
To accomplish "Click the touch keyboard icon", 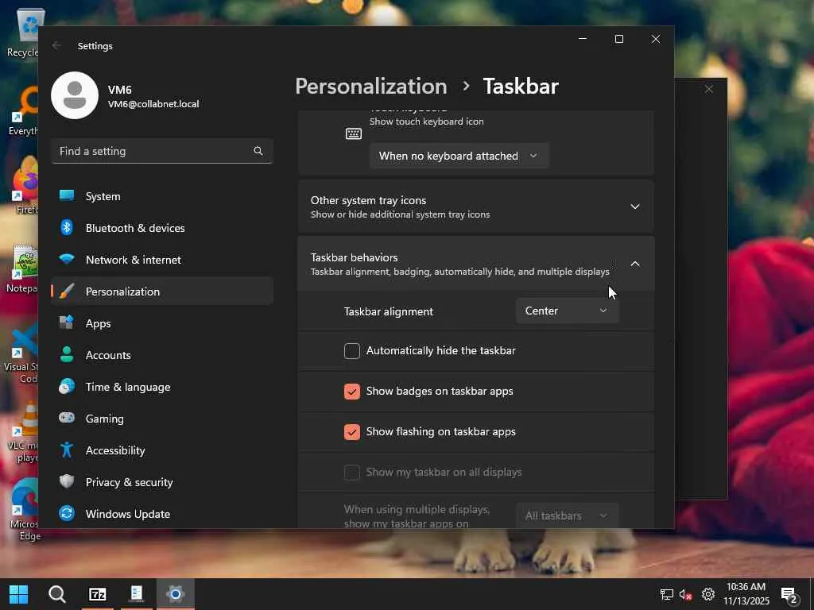I will tap(354, 133).
